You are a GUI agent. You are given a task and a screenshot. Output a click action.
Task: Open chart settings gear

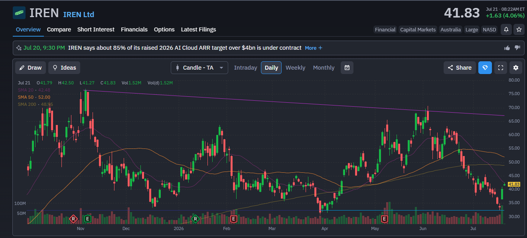[516, 67]
